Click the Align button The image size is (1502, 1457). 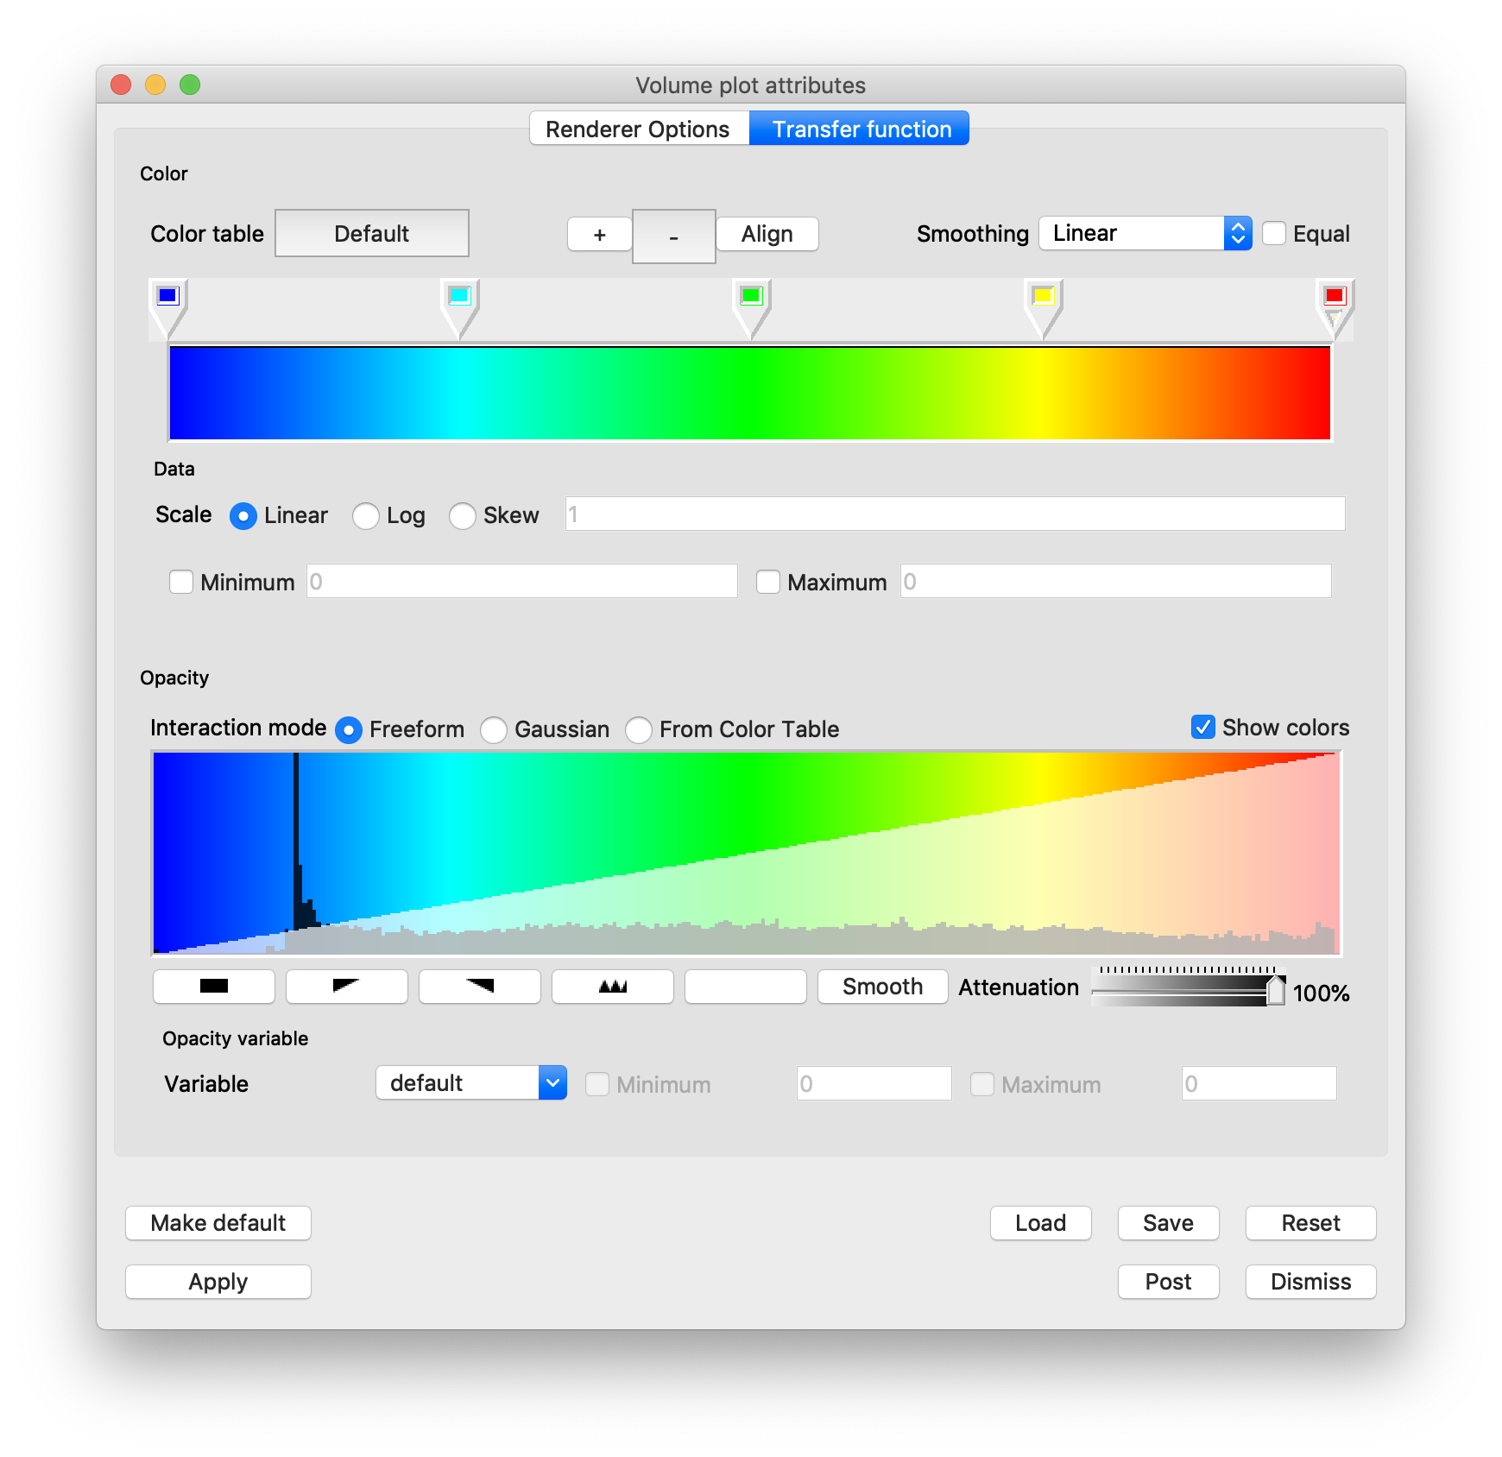coord(767,234)
